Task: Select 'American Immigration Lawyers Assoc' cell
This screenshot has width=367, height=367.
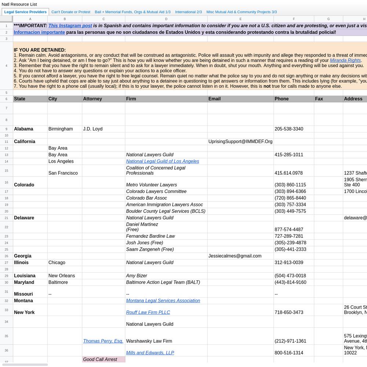Action: pyautogui.click(x=166, y=204)
